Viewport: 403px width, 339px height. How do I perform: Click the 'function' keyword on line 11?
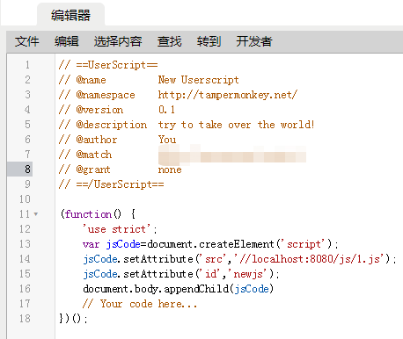tap(88, 214)
